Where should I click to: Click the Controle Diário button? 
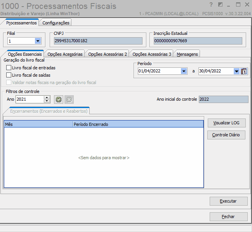click(x=226, y=135)
